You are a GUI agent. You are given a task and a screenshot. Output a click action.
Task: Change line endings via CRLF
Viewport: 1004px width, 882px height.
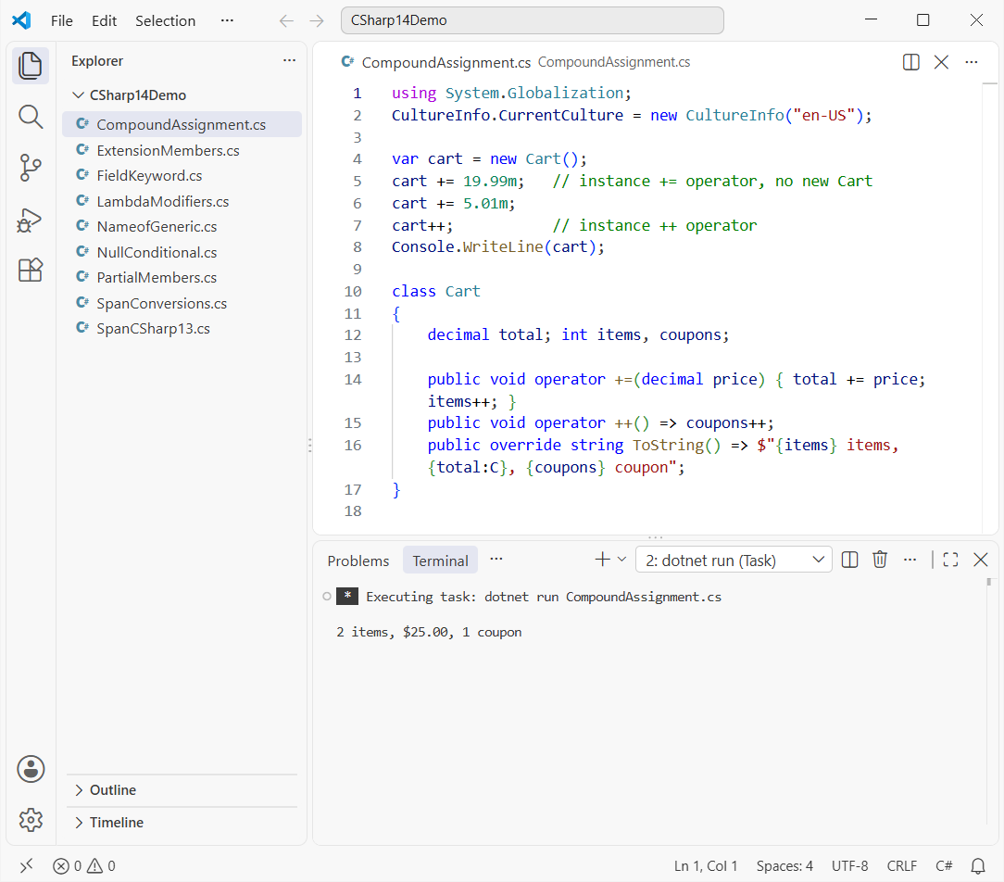click(901, 866)
